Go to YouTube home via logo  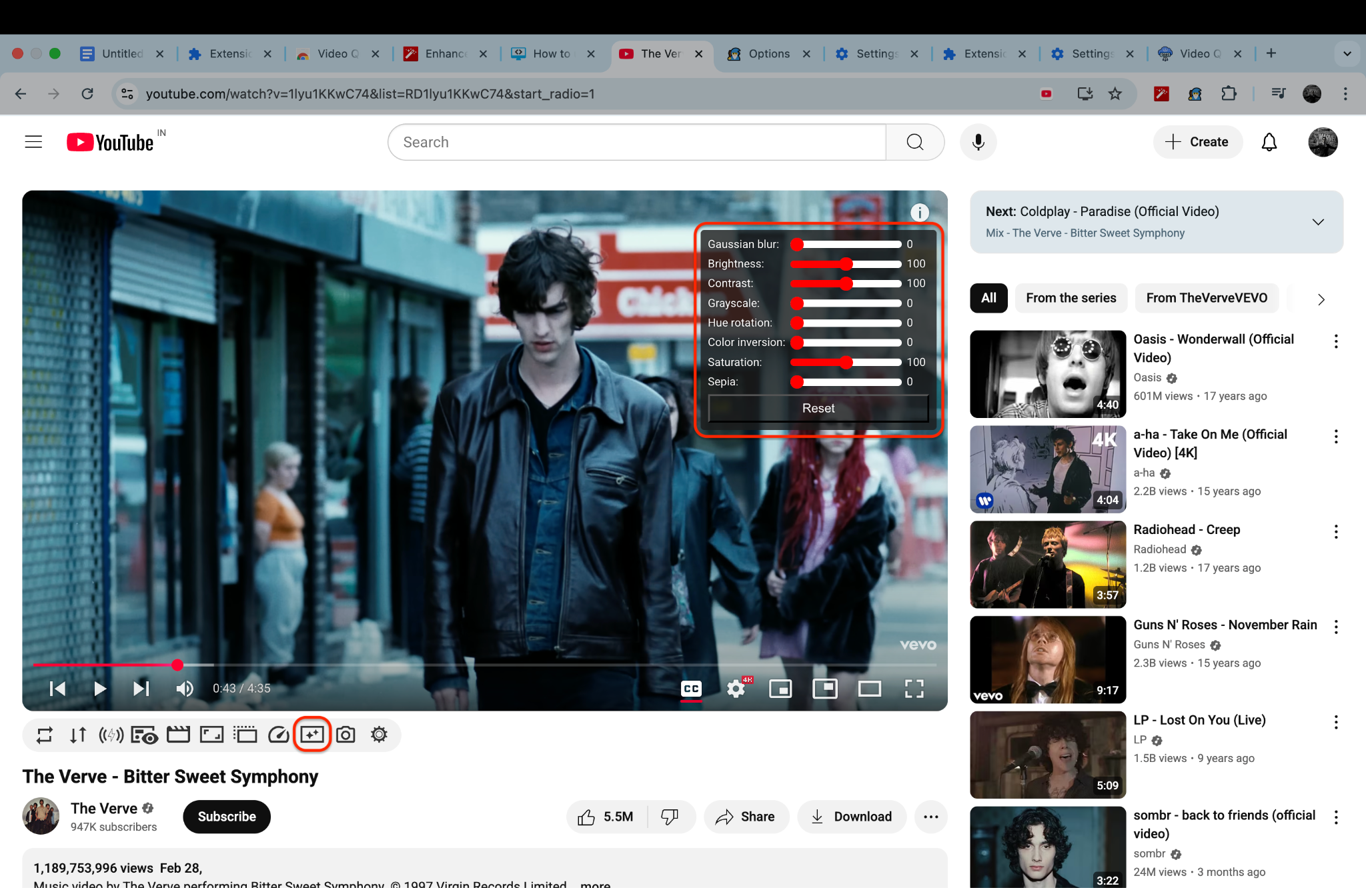[111, 142]
